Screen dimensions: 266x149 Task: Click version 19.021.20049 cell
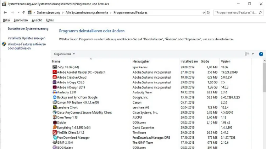click(x=229, y=72)
